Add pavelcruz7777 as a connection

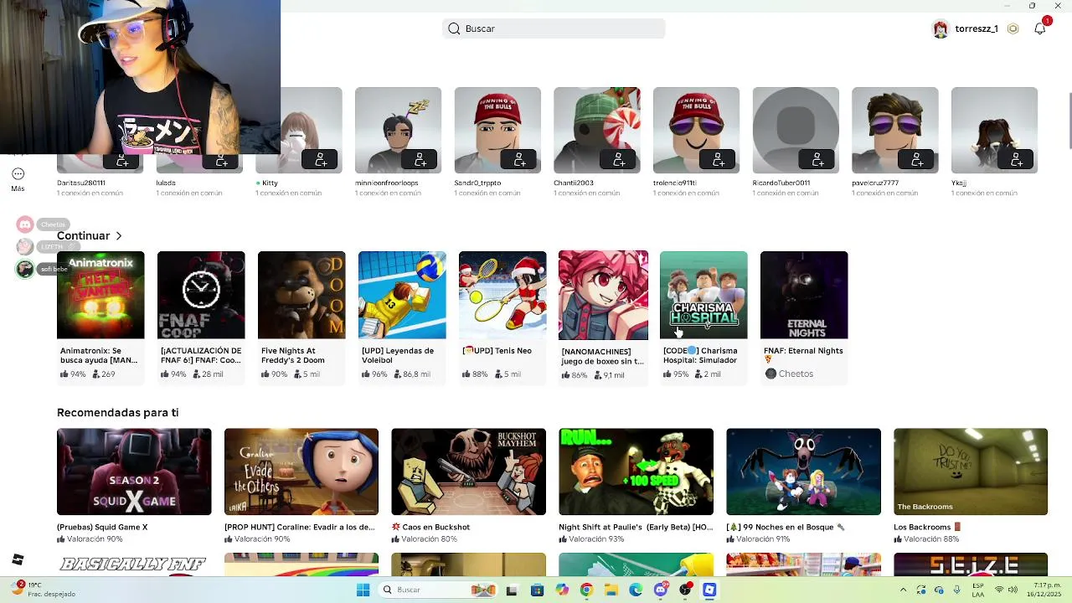[x=917, y=160]
